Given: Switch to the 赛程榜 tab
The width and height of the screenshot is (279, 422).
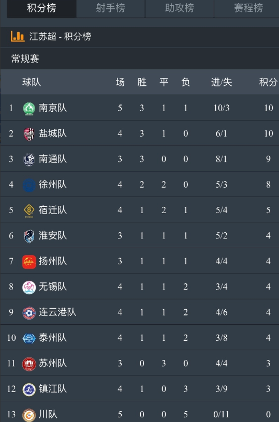Looking at the screenshot, I should tap(248, 8).
